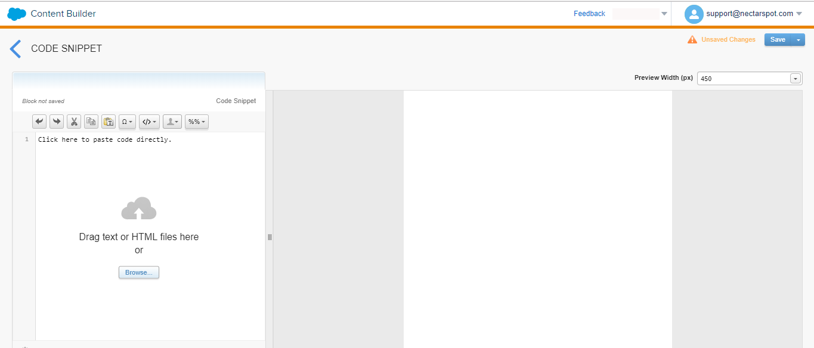Screen dimensions: 814x348
Task: Click the panel splitter handle between editor and preview
Action: (x=270, y=237)
